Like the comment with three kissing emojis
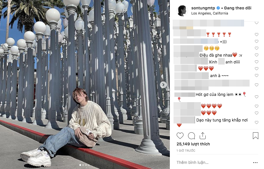This screenshot has height=169, width=264. pyautogui.click(x=256, y=48)
